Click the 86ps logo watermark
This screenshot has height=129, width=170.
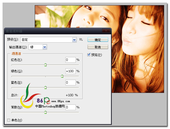pyautogui.click(x=30, y=97)
